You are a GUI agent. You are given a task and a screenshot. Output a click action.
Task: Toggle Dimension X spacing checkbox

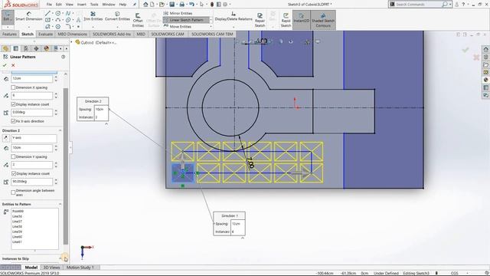tap(13, 87)
